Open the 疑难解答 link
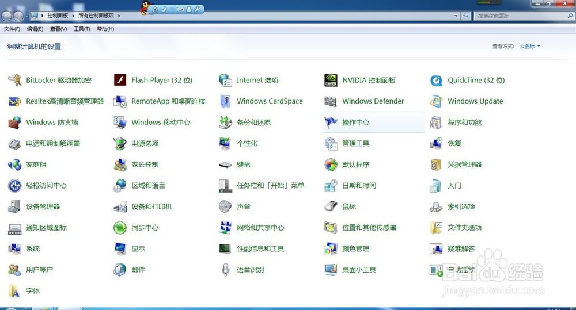The height and width of the screenshot is (310, 576). coord(461,248)
